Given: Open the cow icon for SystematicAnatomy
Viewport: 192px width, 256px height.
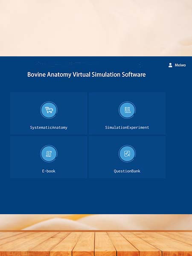Looking at the screenshot, I should (49, 110).
